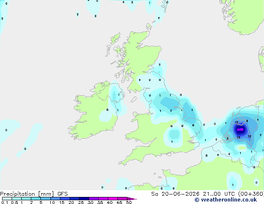Click the '10' legend scale label

tap(52, 202)
